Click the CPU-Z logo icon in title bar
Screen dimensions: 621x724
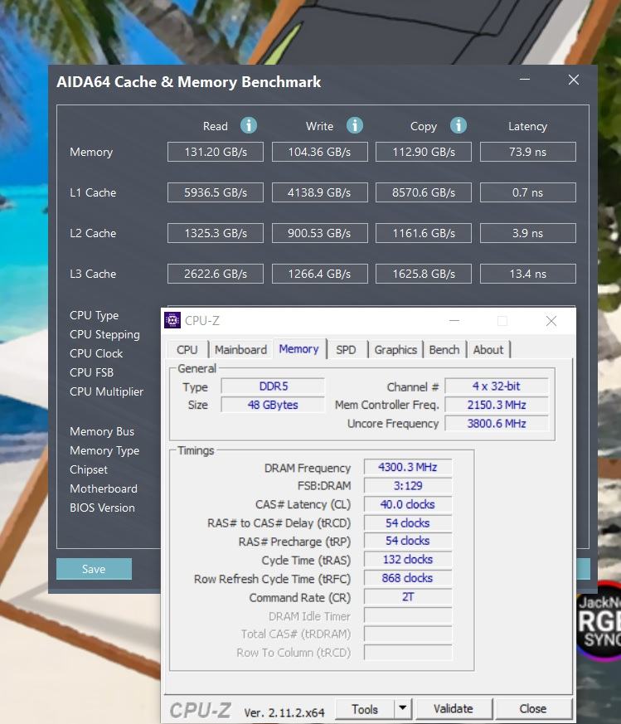coord(172,320)
